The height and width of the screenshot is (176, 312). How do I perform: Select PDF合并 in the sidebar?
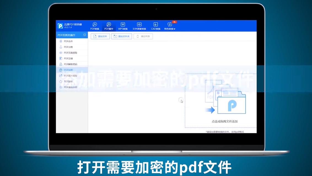point(72,41)
